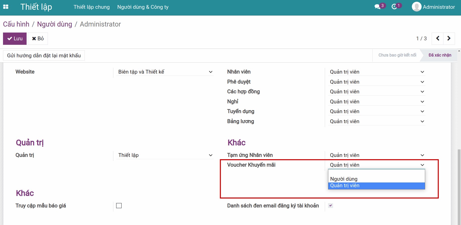
Task: Open the activities clock icon
Action: tap(394, 7)
